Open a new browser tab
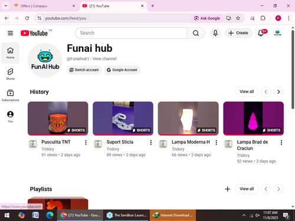The image size is (295, 221). [153, 6]
